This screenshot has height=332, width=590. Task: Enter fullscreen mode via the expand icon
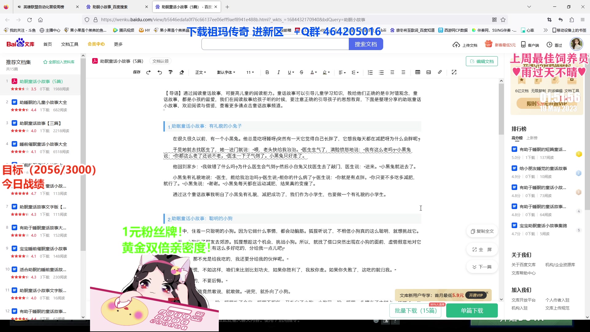pyautogui.click(x=454, y=72)
